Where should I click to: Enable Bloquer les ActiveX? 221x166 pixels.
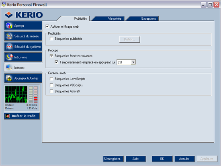coord(51,91)
